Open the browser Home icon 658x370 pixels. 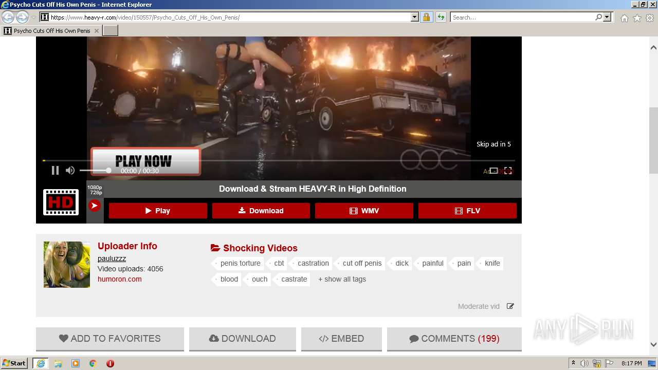click(x=624, y=18)
